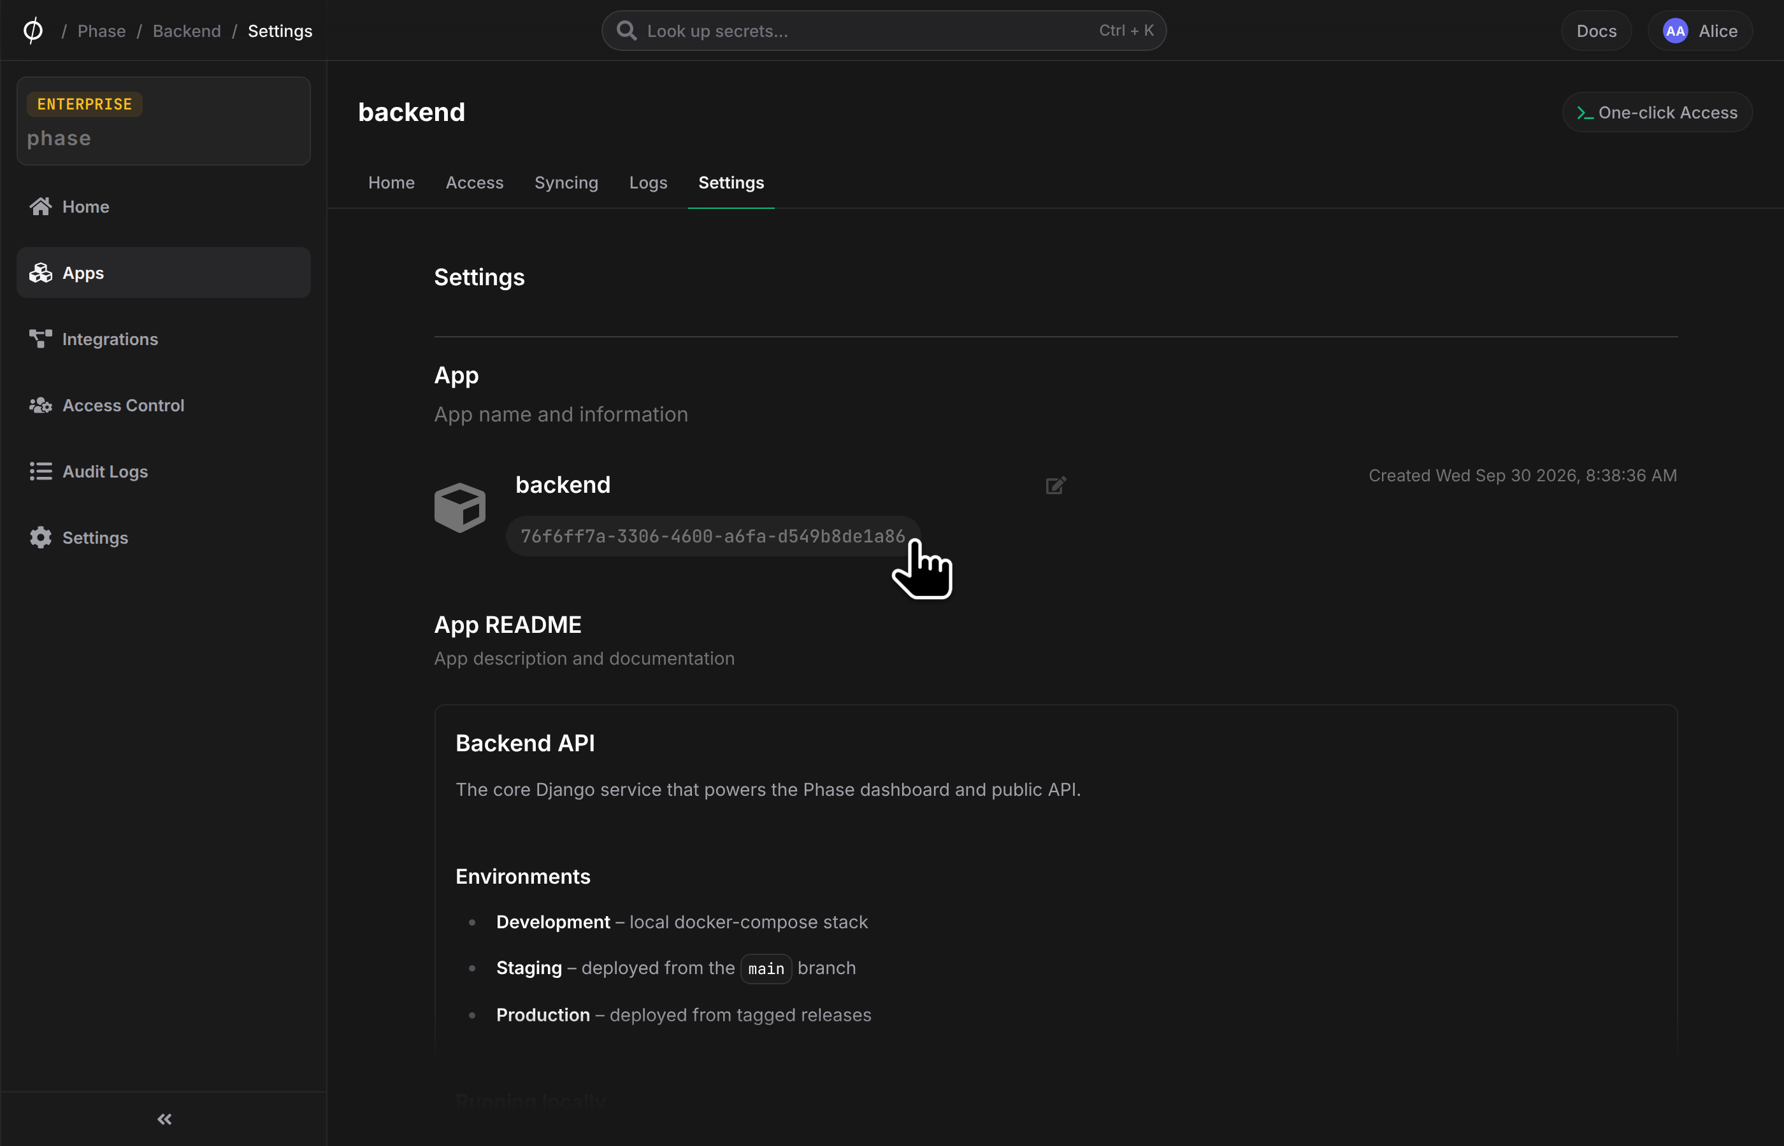Open the Settings gear in sidebar

(40, 537)
